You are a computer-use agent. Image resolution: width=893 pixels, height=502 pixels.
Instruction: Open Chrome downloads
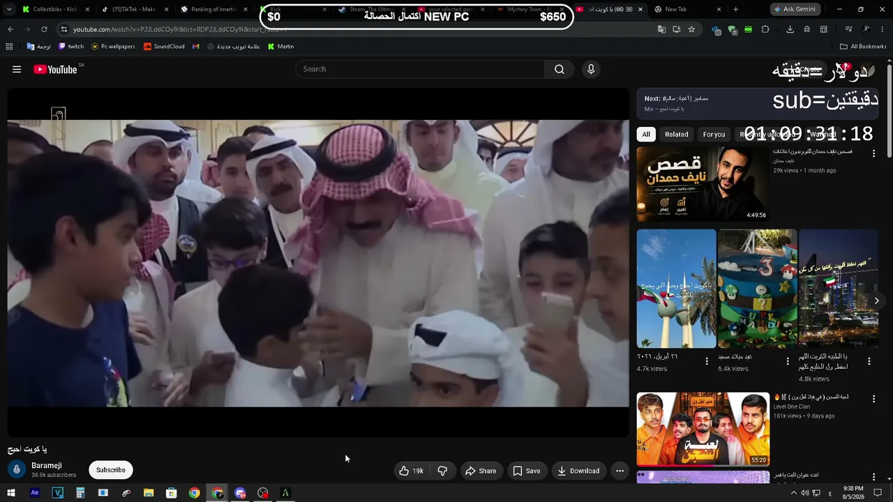point(790,29)
